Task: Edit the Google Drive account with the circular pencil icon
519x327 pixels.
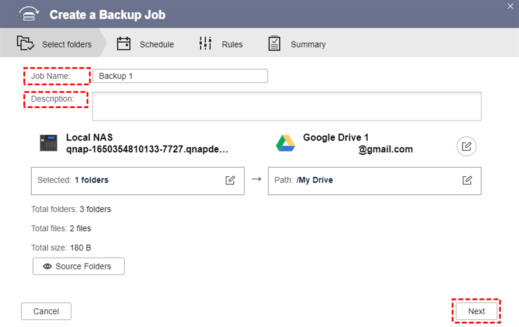Action: [x=466, y=146]
